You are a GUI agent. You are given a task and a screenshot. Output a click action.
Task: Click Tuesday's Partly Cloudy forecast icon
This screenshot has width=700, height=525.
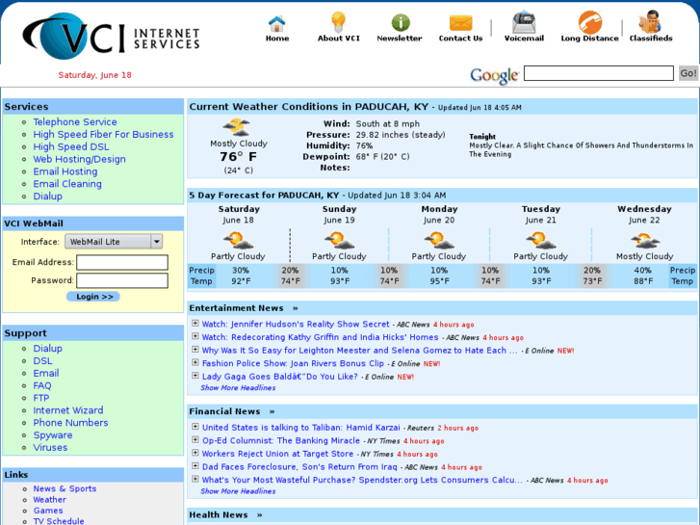tap(540, 241)
